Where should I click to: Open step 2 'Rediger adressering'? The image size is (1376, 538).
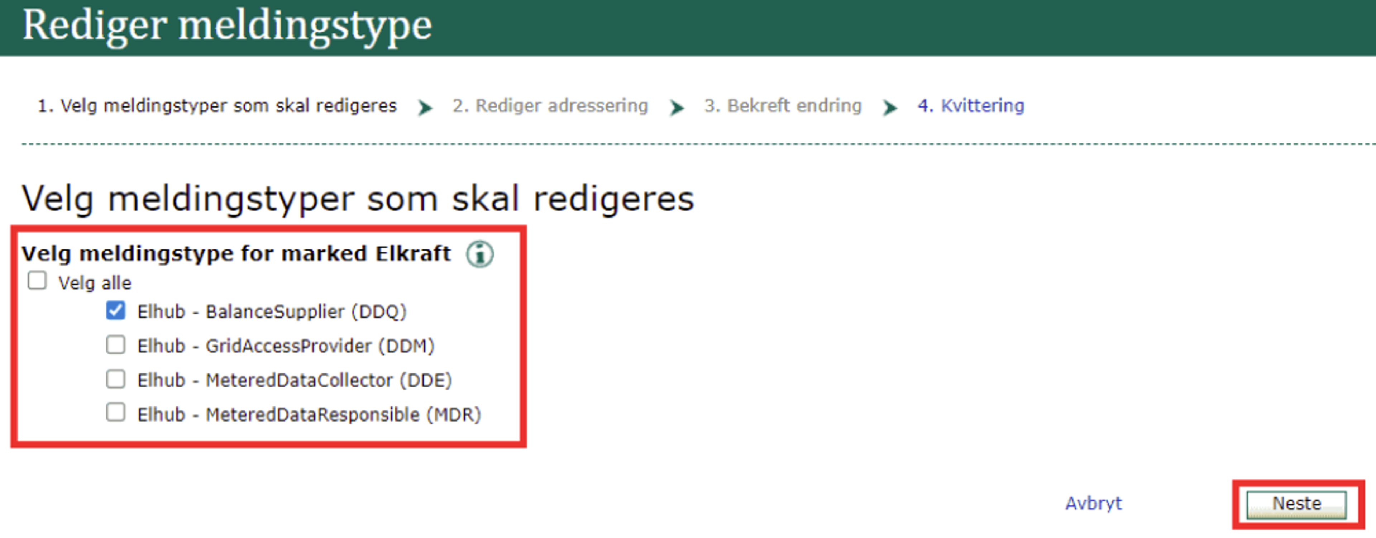pyautogui.click(x=550, y=106)
